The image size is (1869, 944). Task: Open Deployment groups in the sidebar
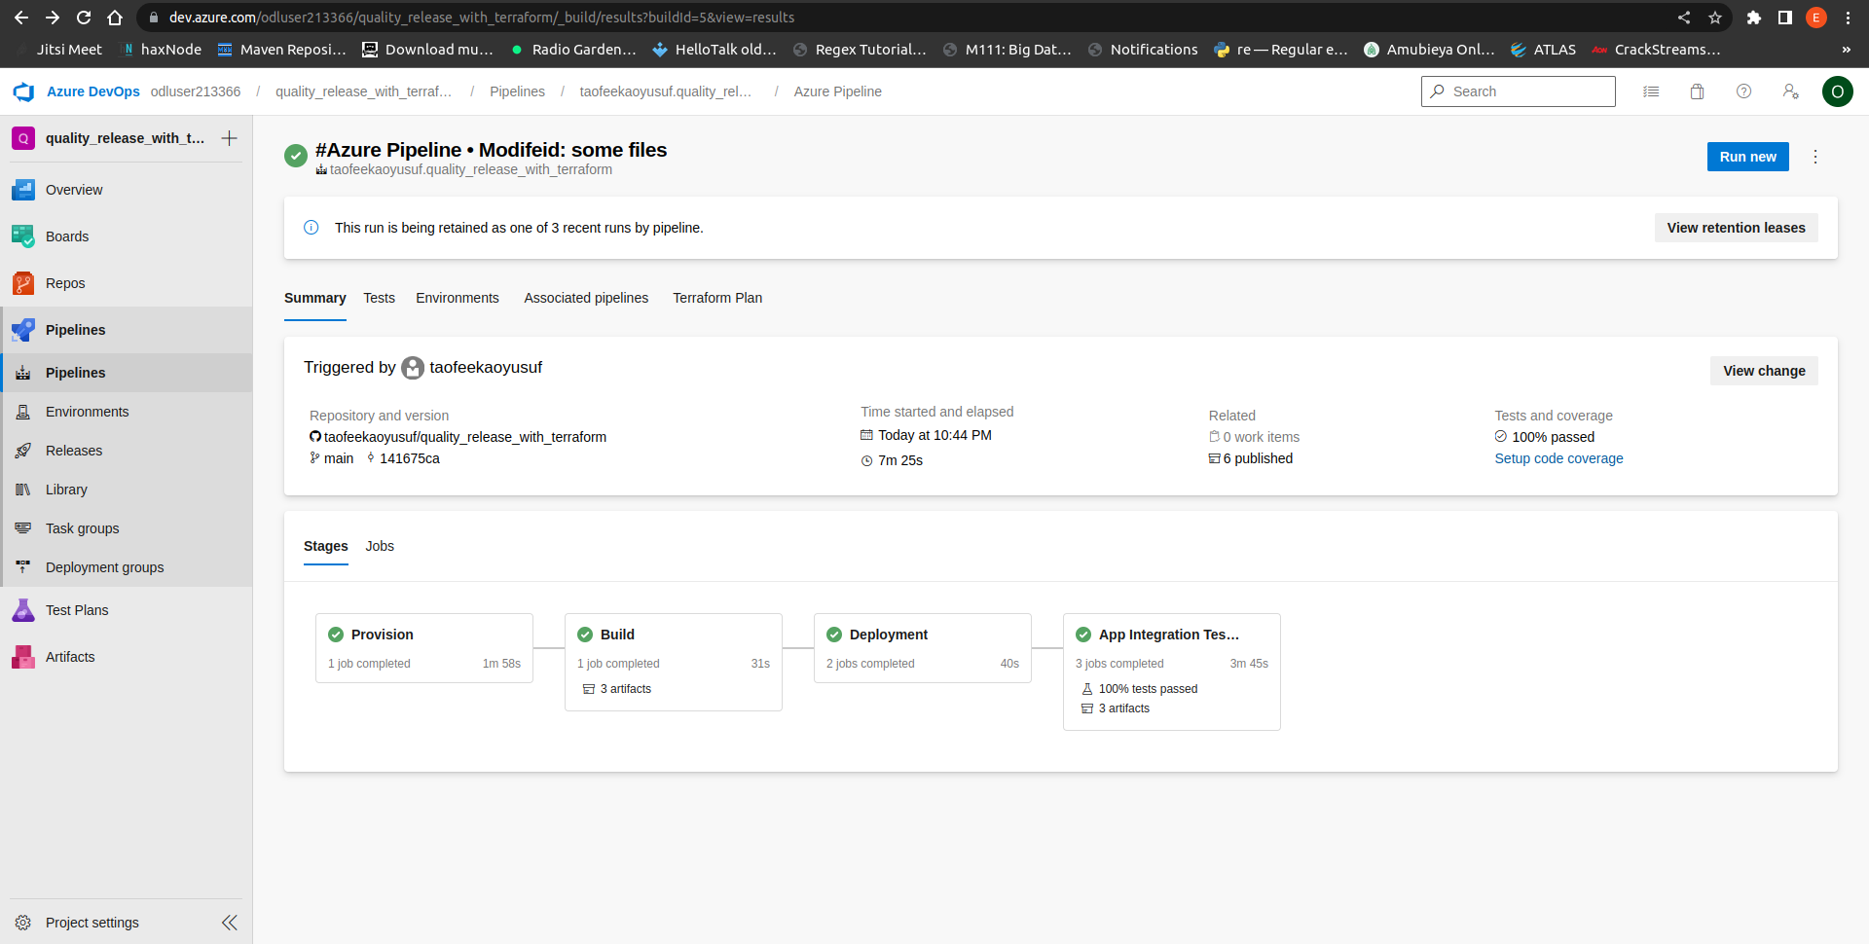(x=127, y=567)
